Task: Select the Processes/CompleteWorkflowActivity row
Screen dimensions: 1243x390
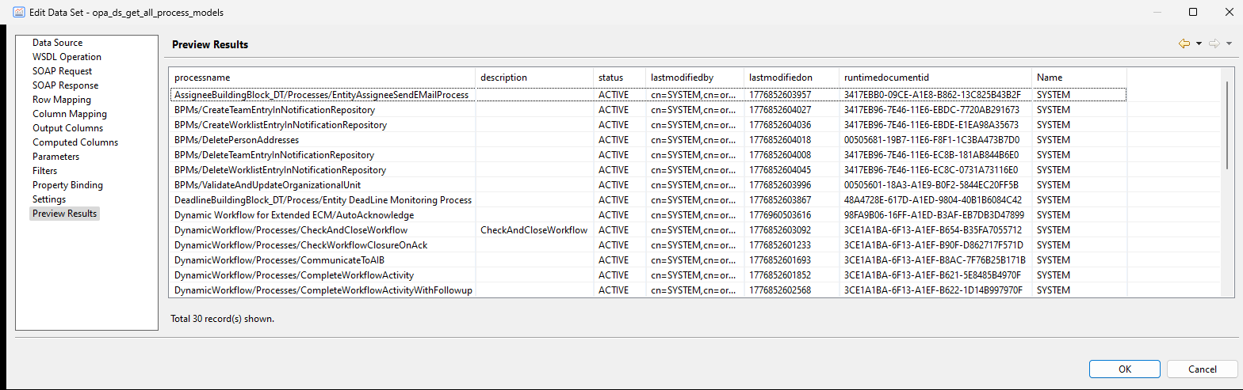Action: tap(648, 275)
